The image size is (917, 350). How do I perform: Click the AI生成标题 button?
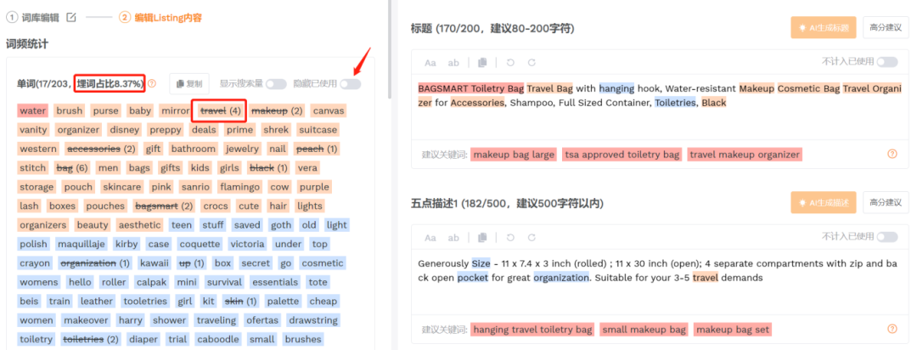824,27
